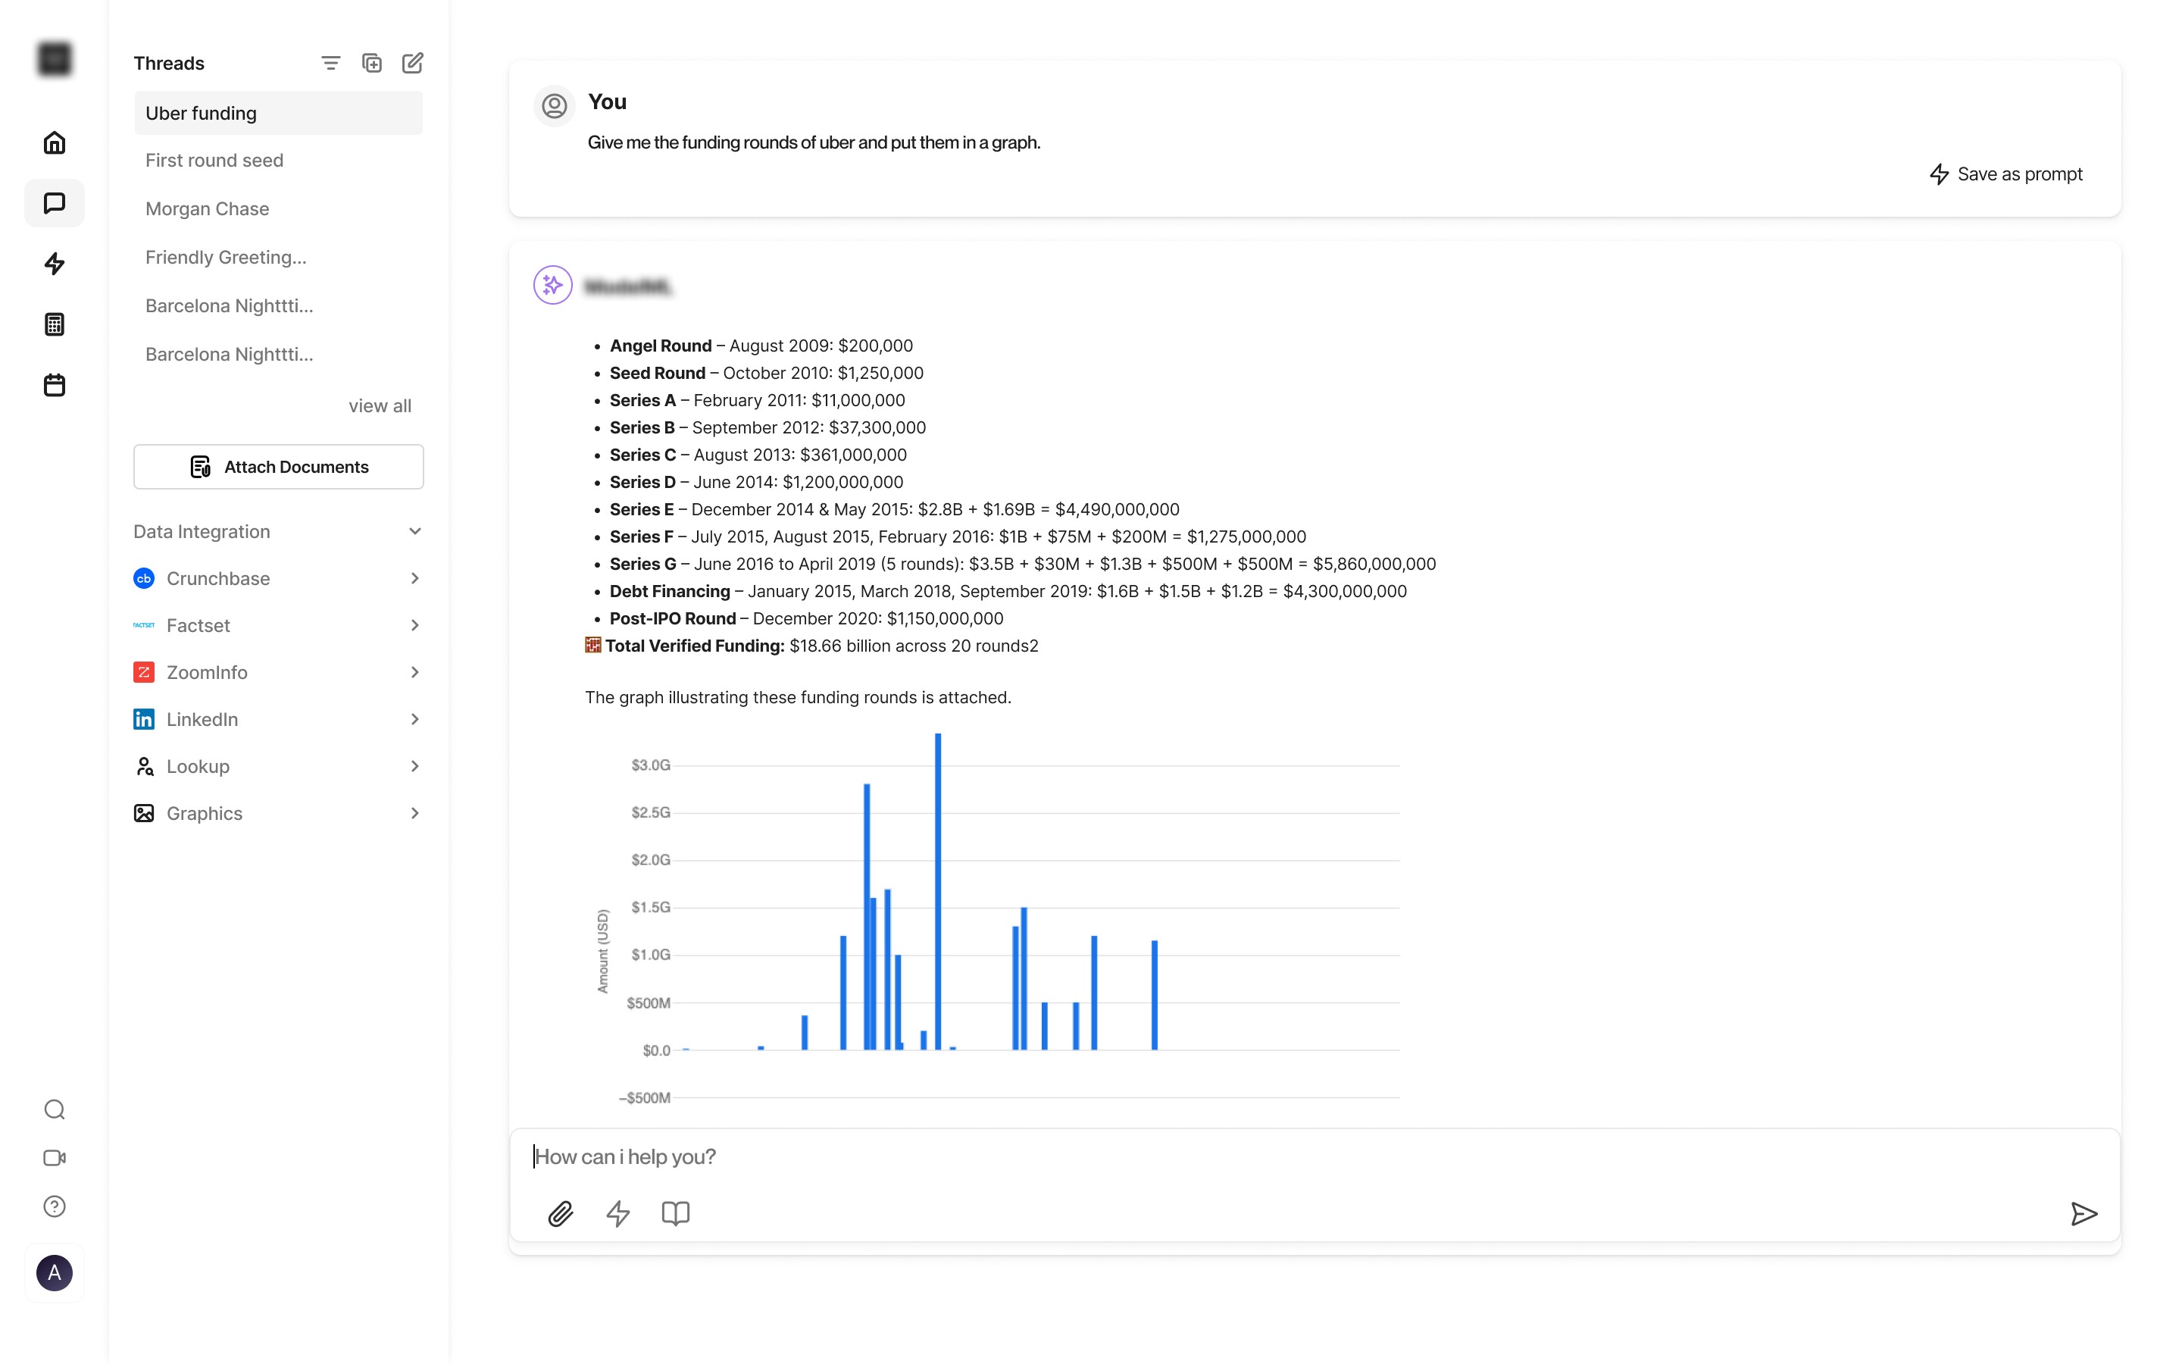This screenshot has height=1364, width=2182.
Task: Click the send message arrow
Action: pos(2083,1213)
